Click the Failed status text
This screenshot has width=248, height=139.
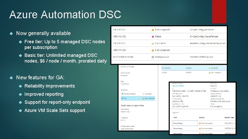click(158, 37)
